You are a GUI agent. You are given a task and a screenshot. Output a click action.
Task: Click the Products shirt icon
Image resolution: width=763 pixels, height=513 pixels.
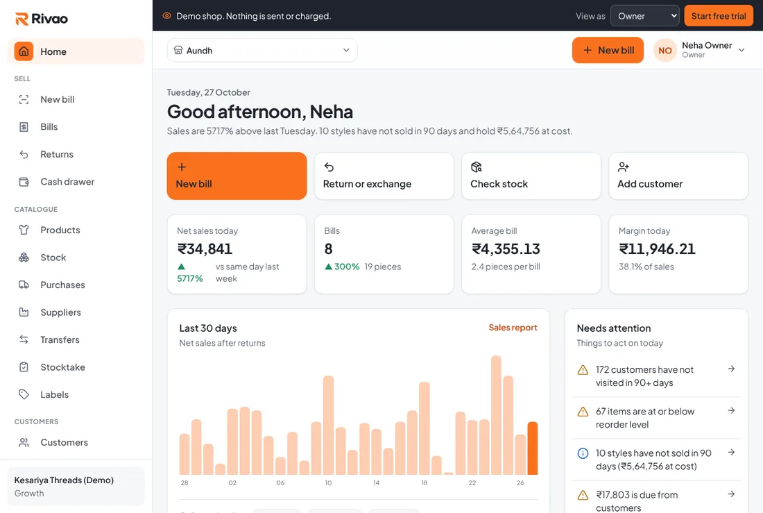pyautogui.click(x=24, y=230)
